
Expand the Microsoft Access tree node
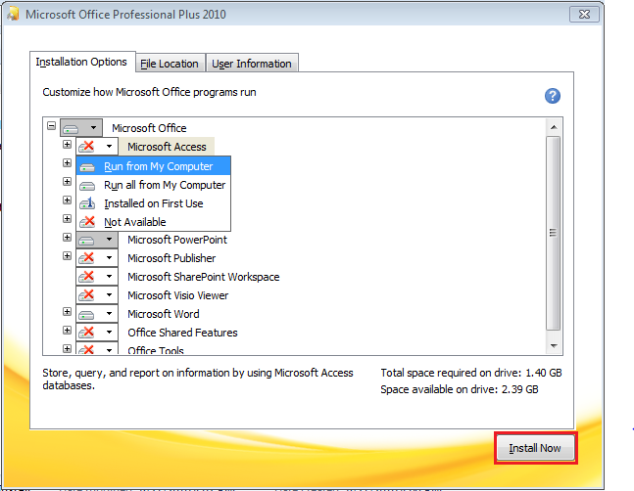point(67,145)
